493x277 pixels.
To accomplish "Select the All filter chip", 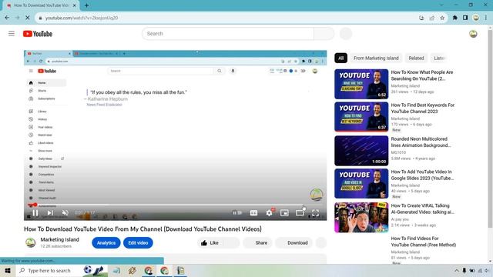I will [340, 58].
